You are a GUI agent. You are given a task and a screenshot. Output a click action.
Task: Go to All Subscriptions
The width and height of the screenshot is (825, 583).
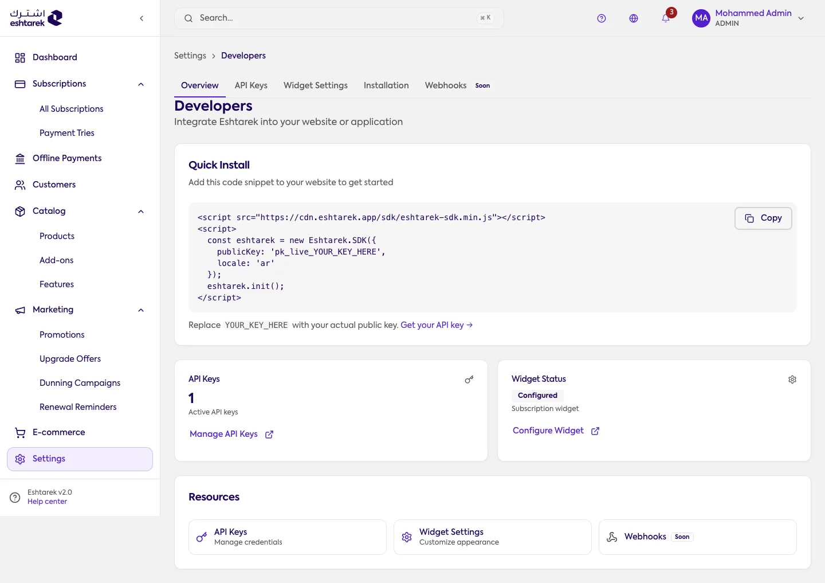(x=72, y=109)
